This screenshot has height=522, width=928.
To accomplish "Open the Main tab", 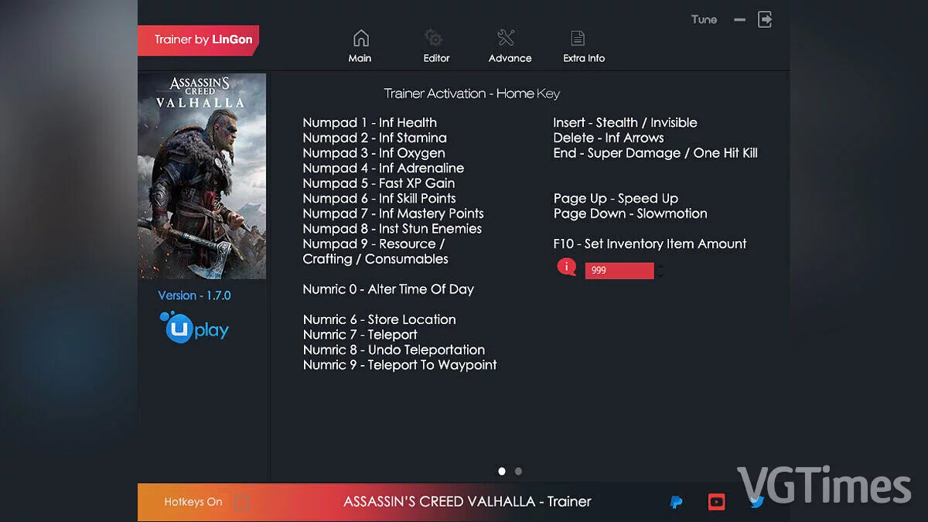I will (x=360, y=46).
